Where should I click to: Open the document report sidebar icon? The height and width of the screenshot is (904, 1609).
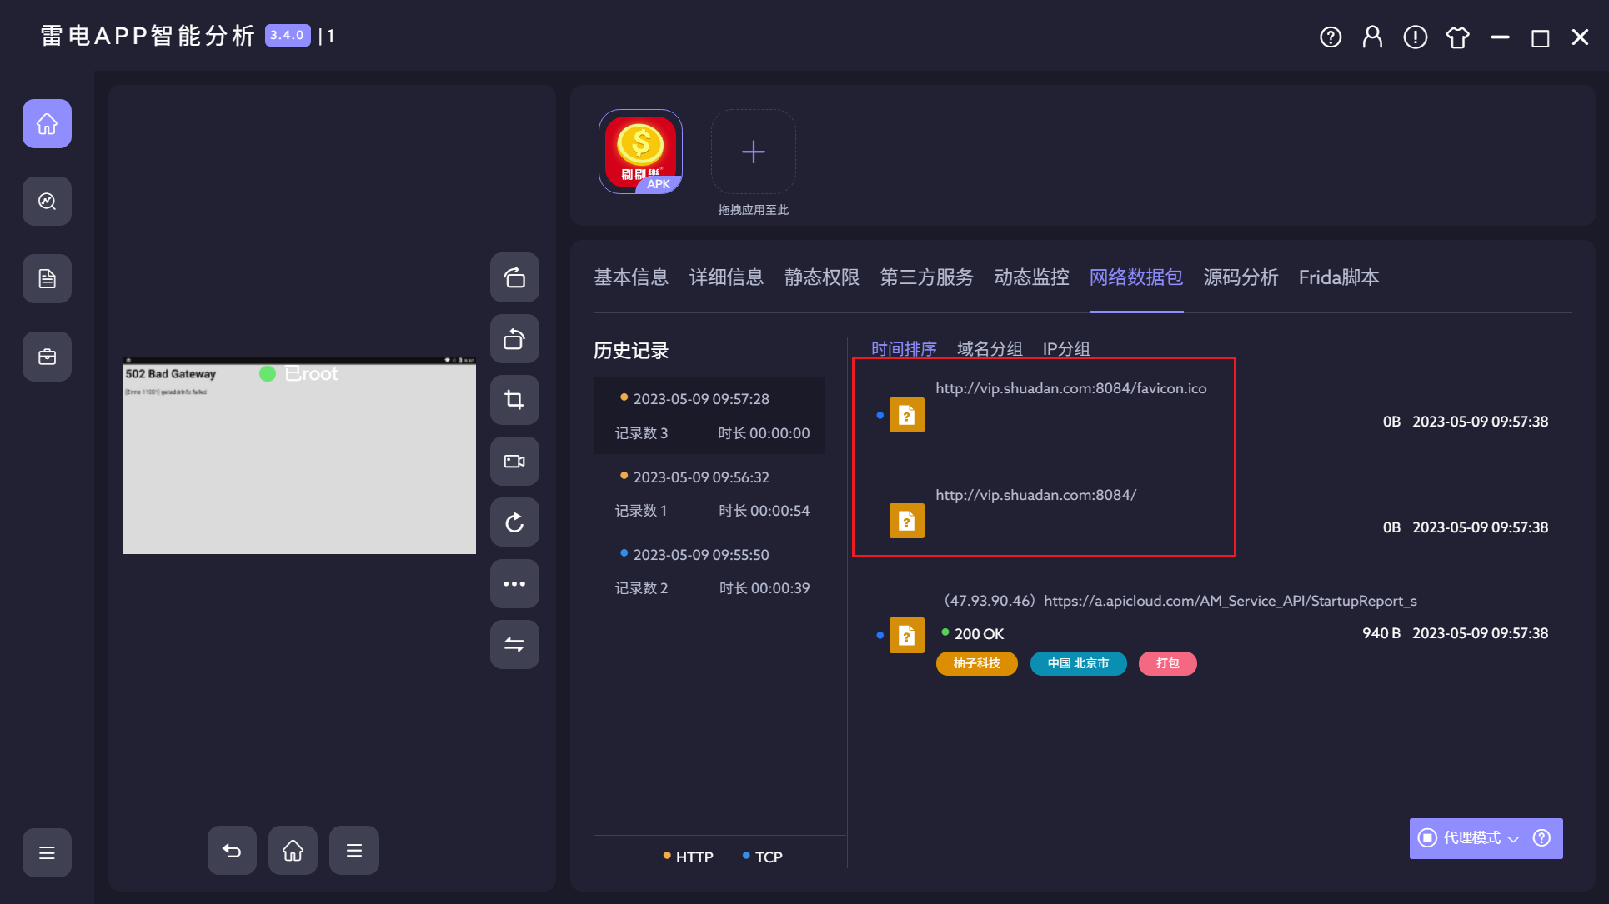[x=47, y=279]
